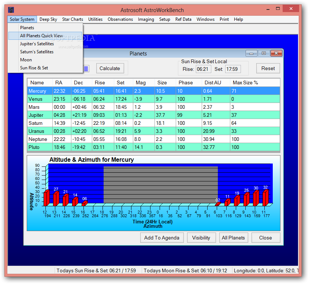Image resolution: width=309 pixels, height=284 pixels.
Task: Click the Dist AU column header
Action: click(216, 83)
